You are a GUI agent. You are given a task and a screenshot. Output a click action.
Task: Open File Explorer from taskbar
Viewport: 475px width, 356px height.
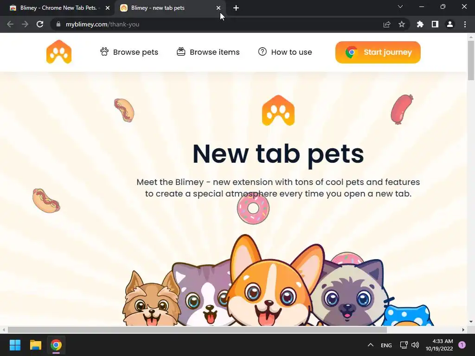coord(35,345)
